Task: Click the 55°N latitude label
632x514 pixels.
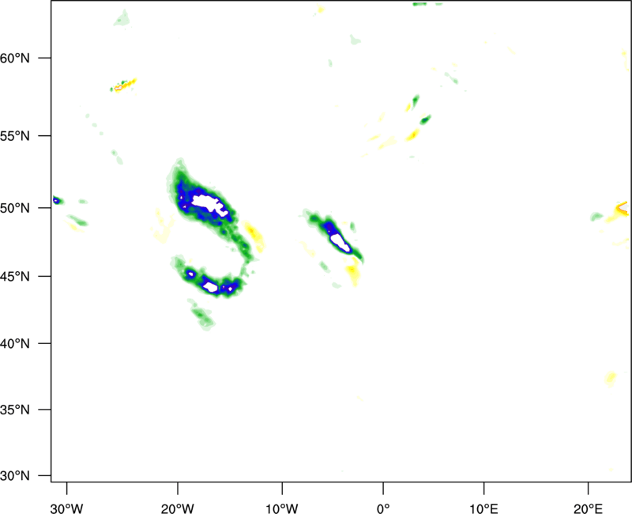Action: [x=15, y=136]
